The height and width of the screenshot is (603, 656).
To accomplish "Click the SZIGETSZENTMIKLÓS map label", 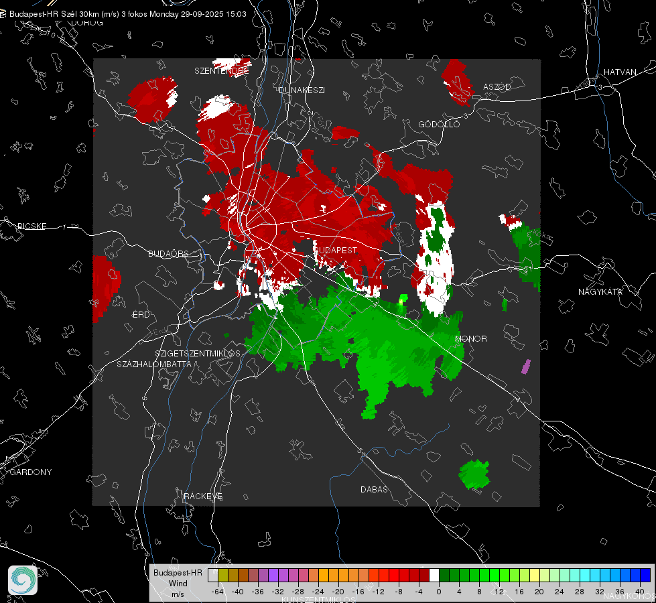I will 198,353.
